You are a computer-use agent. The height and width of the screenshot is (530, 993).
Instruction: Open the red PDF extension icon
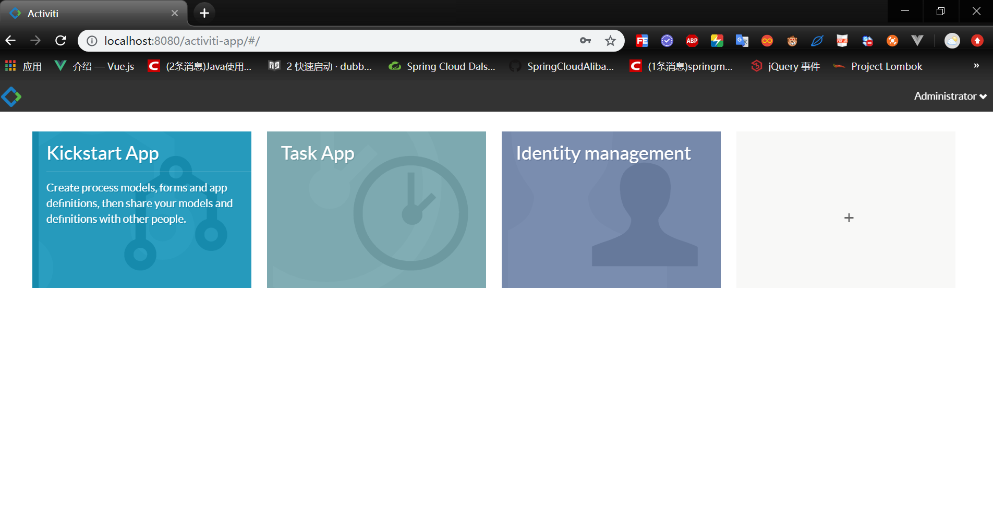point(842,41)
